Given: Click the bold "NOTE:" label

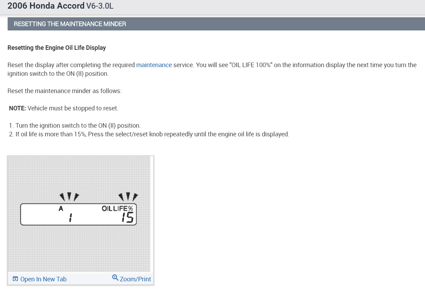Looking at the screenshot, I should click(x=17, y=108).
